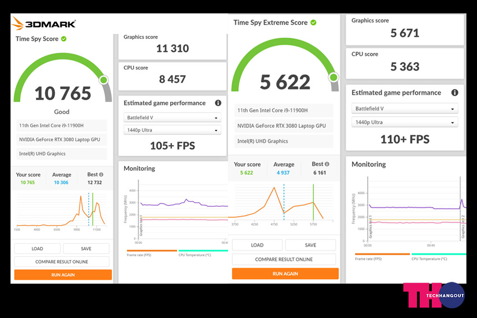Open Battlefield V dropdown above 105+ FPS
Screen dimensions: 477x318
[172, 118]
